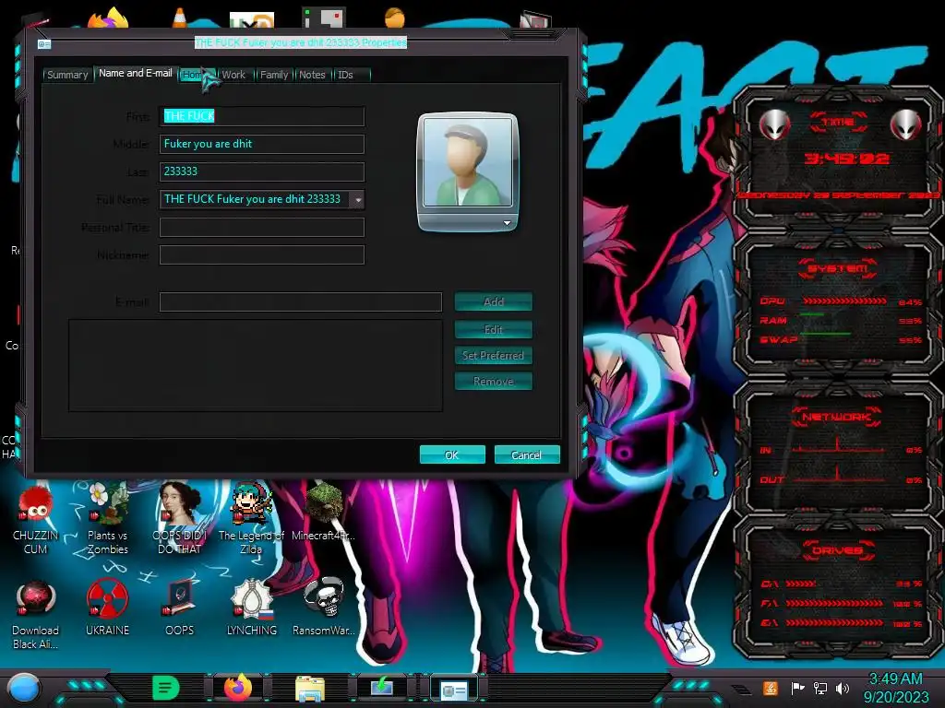The image size is (945, 708).
Task: Click the F:\ drive bar in Drives widget
Action: (834, 603)
